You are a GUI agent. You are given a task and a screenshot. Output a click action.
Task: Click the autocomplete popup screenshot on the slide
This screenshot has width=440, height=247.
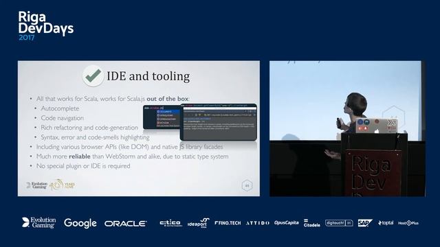pyautogui.click(x=162, y=117)
